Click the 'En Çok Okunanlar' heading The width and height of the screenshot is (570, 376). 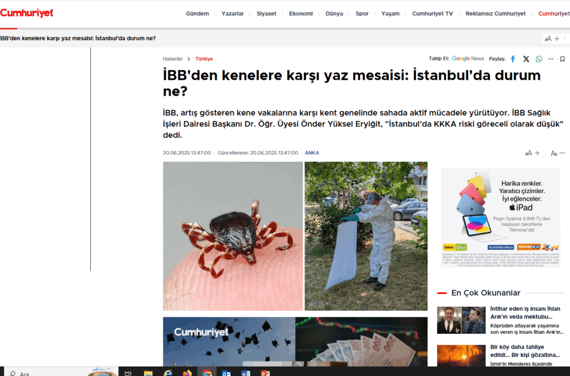click(x=486, y=293)
